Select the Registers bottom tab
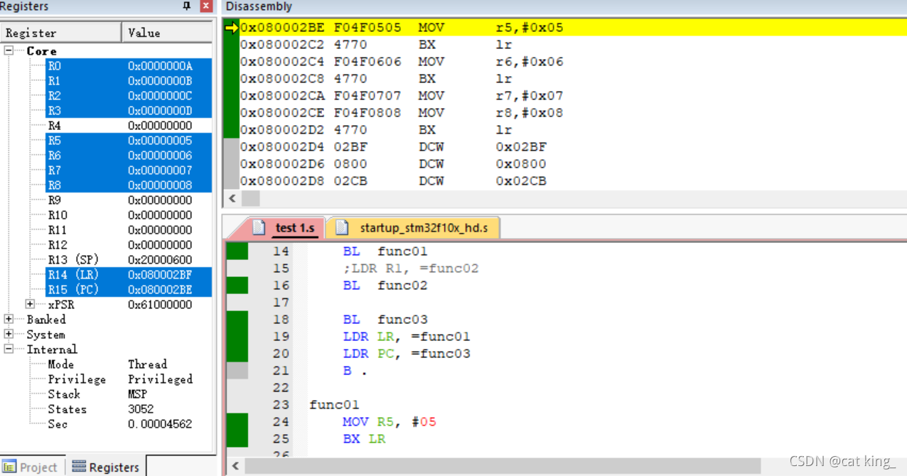 click(x=106, y=467)
